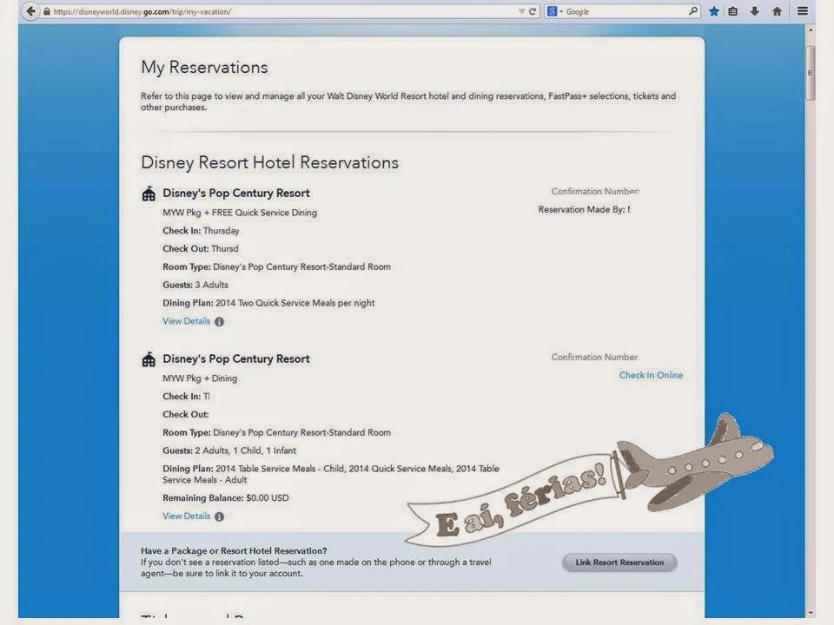Image resolution: width=834 pixels, height=625 pixels.
Task: Open View Details for the second Pop Century reservation
Action: pos(186,516)
